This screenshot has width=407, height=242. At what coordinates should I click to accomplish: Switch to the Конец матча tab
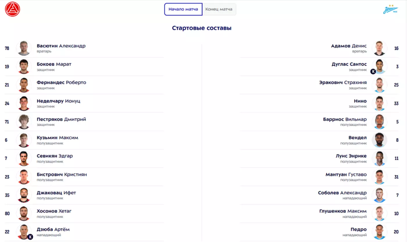click(219, 9)
